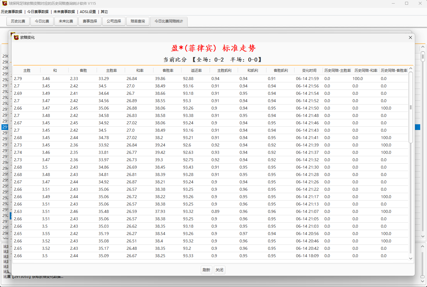Screen dimensions: 427x287
Task: Sort by the 和率 column header
Action: point(140,71)
